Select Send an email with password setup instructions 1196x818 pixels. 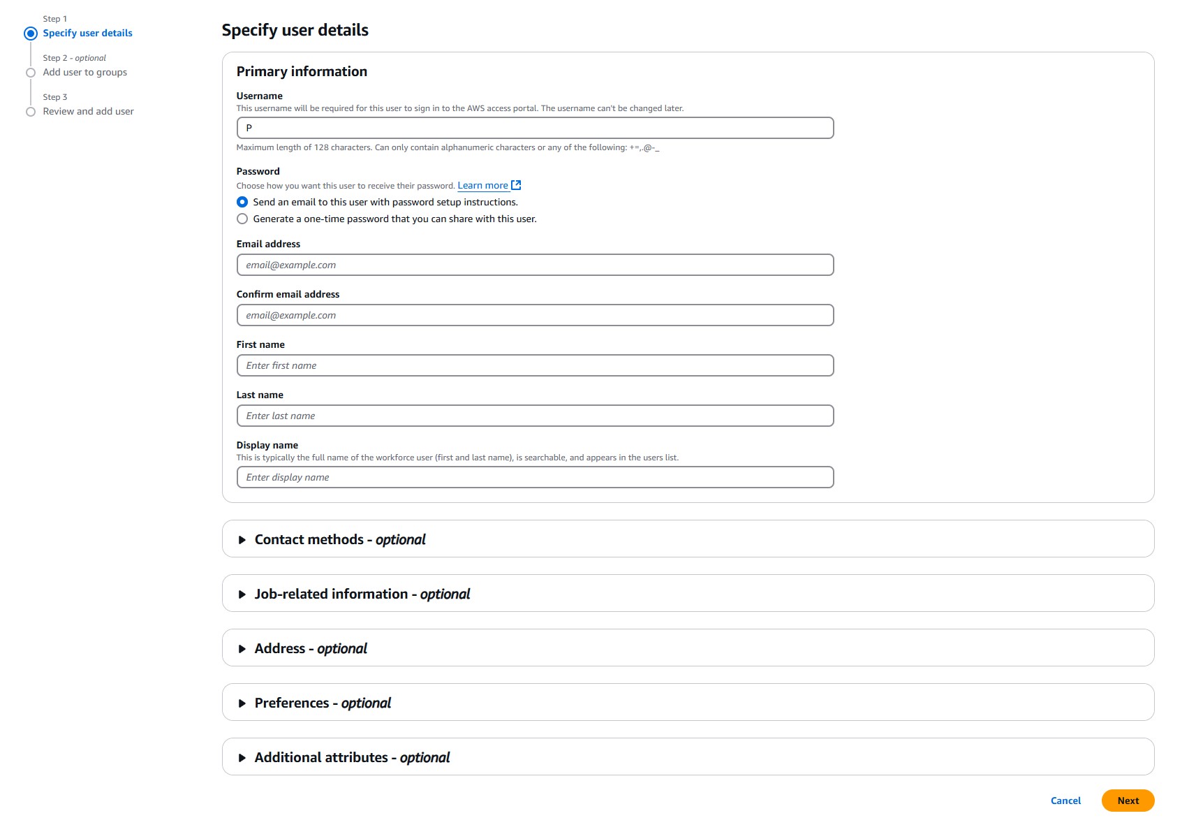[x=242, y=202]
